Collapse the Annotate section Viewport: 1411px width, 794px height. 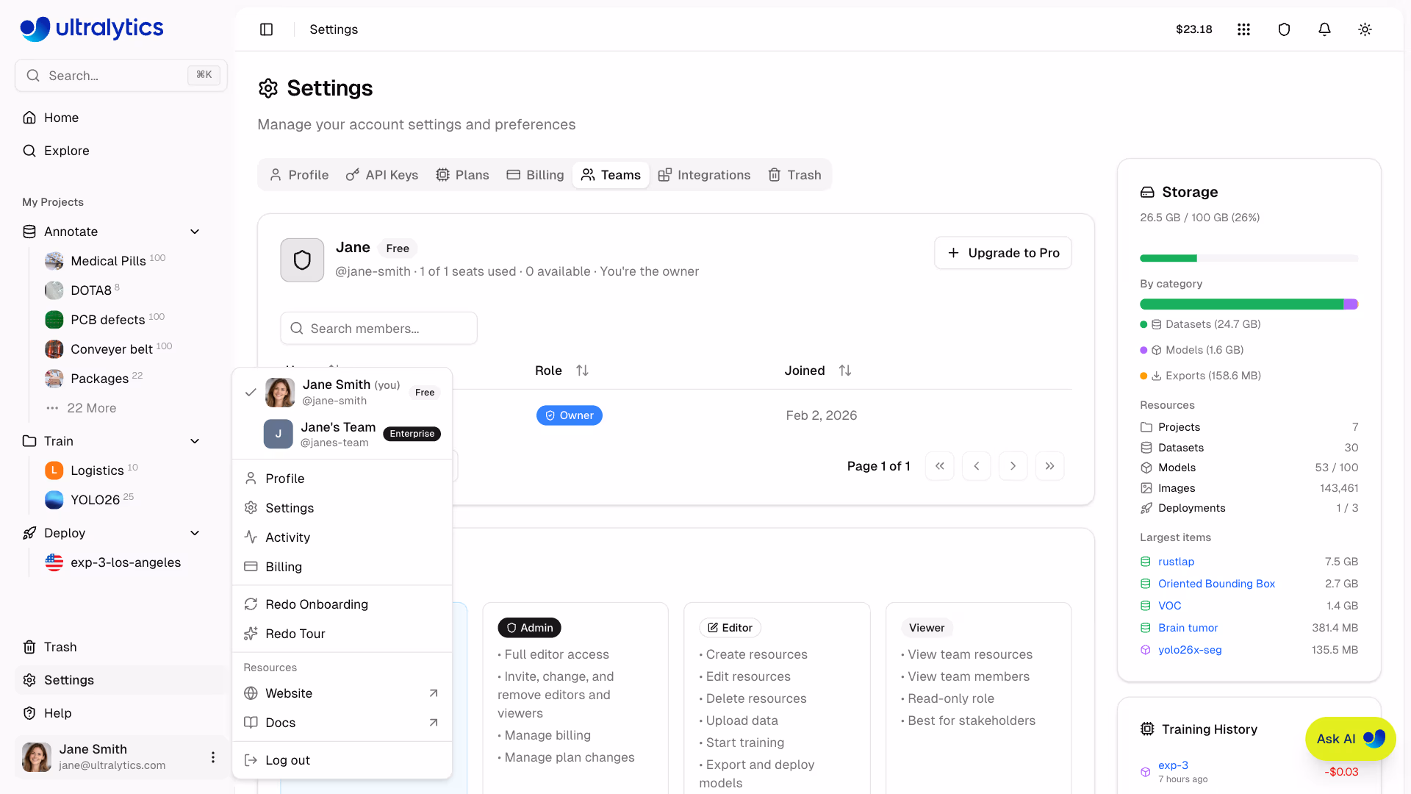[195, 232]
